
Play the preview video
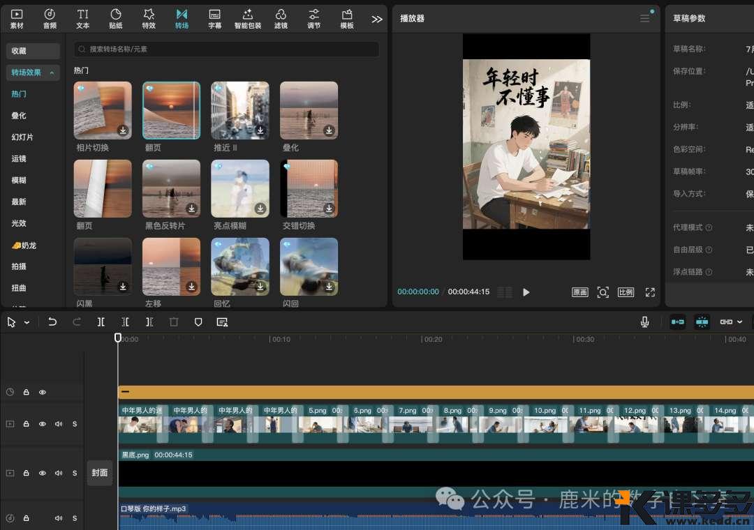click(x=526, y=292)
